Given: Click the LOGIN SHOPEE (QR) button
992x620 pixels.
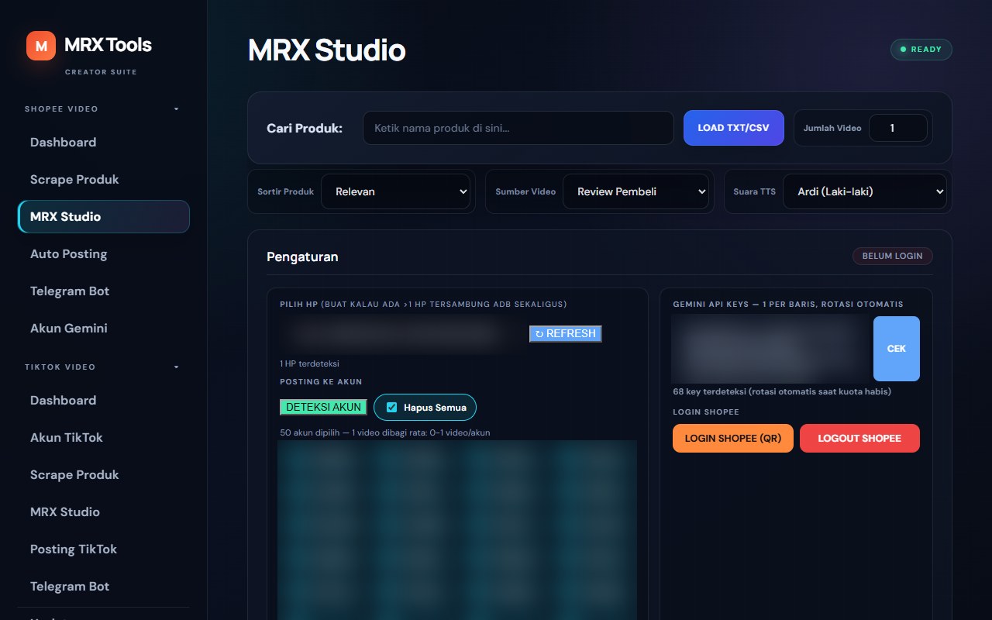Looking at the screenshot, I should [x=733, y=439].
